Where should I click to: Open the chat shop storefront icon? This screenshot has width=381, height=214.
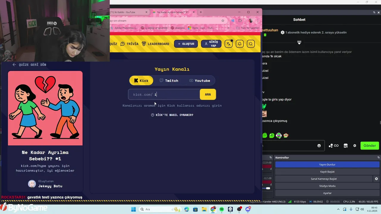tap(346, 146)
